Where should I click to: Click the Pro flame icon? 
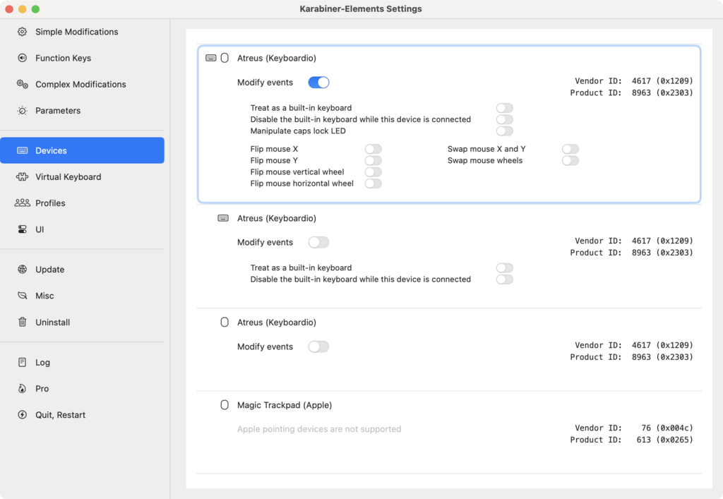click(x=22, y=388)
